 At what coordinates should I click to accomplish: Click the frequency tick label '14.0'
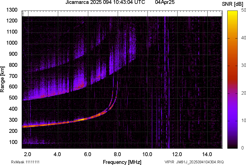click(207, 154)
